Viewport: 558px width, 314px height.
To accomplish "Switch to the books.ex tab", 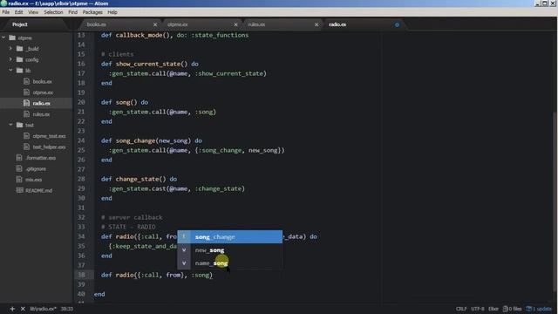I will (x=119, y=24).
